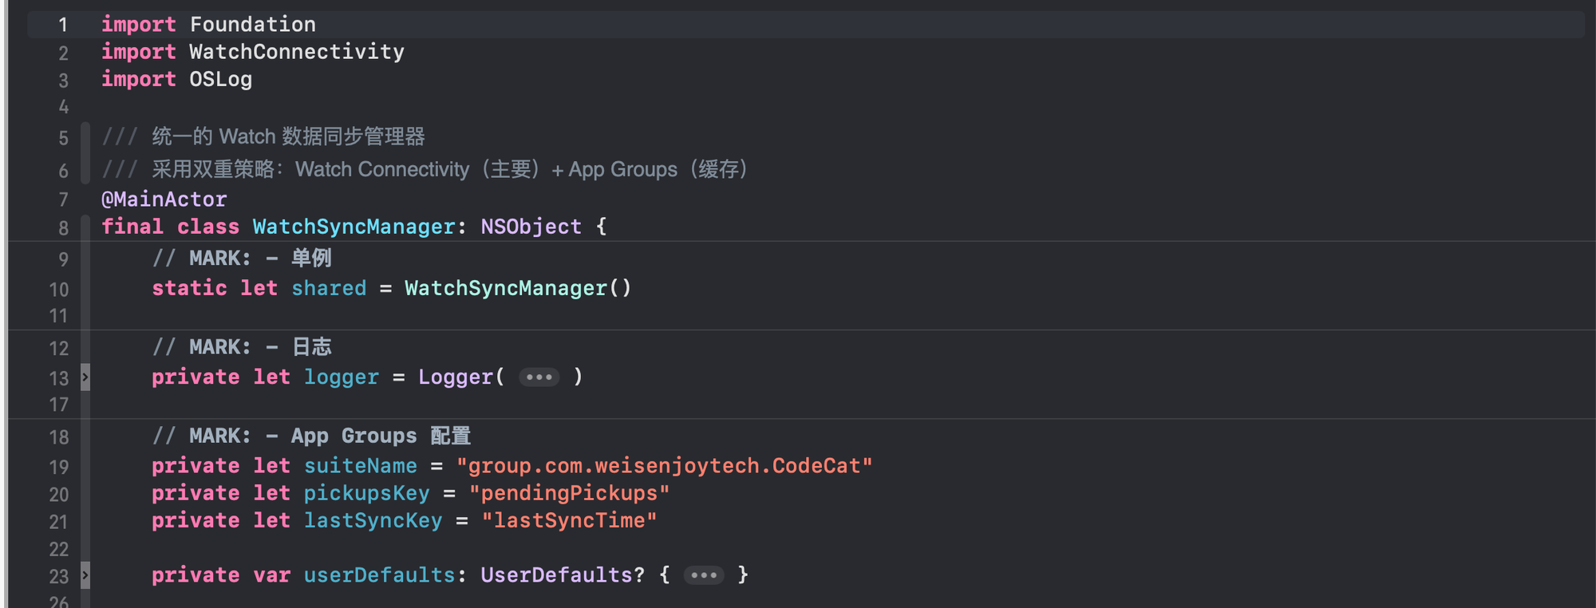This screenshot has width=1596, height=608.
Task: Click the code folding ribbon beside line 5
Action: tap(85, 138)
